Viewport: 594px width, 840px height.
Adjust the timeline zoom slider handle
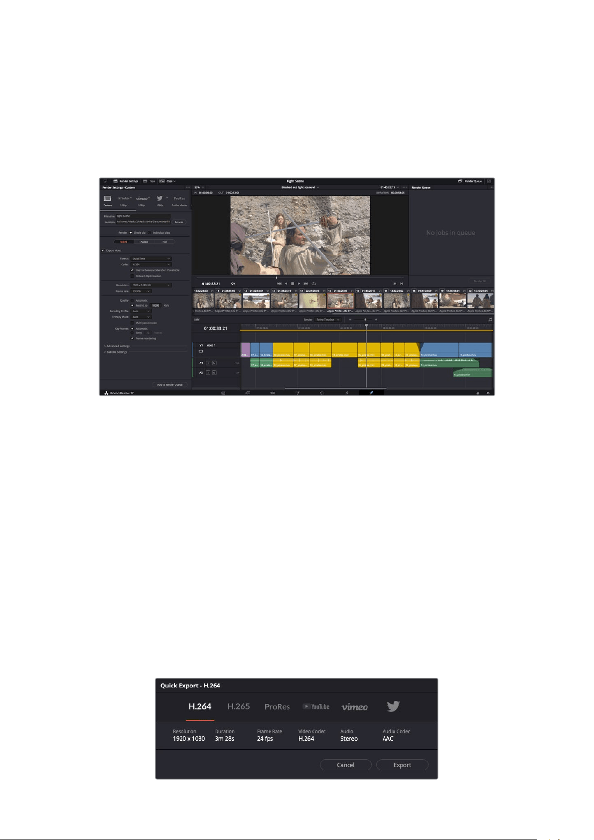(x=365, y=320)
